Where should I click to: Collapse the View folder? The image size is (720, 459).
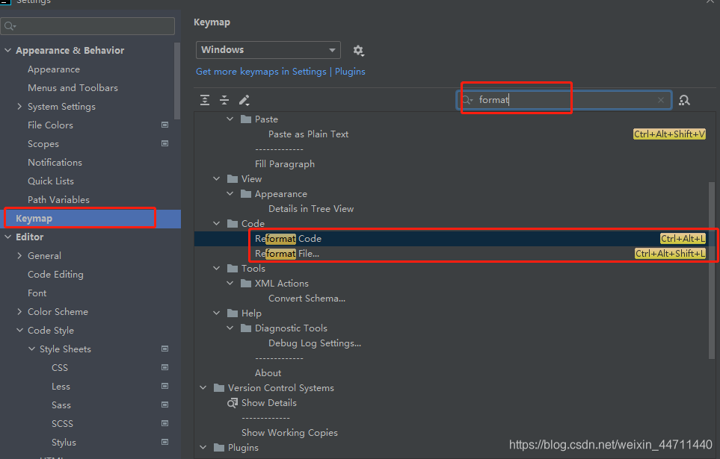pos(217,178)
